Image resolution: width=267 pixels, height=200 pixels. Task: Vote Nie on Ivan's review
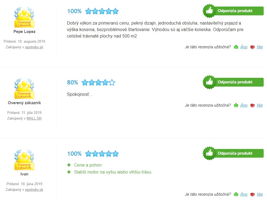click(x=260, y=194)
